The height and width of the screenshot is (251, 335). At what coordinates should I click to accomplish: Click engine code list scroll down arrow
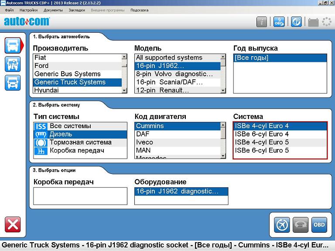[223, 156]
